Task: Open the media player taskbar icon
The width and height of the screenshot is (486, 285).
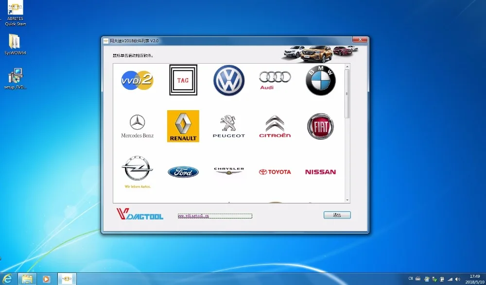Action: click(46, 279)
